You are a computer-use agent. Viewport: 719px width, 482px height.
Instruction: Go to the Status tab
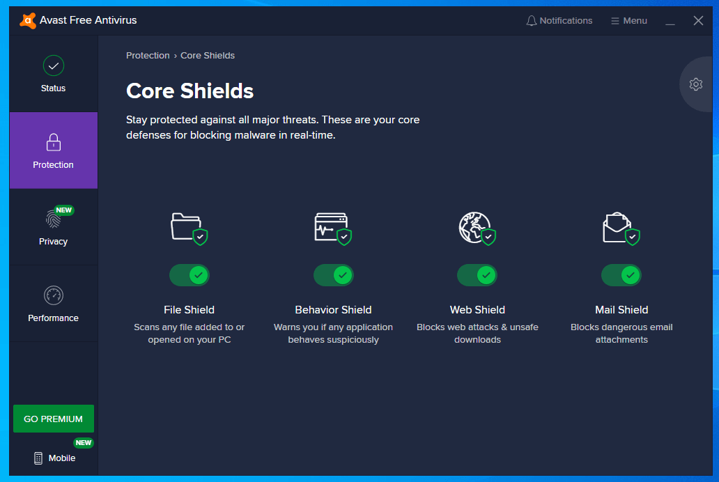[54, 74]
